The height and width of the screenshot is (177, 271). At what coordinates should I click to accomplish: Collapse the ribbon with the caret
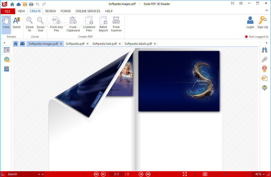tap(267, 10)
